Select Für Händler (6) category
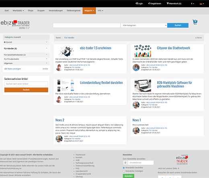 (x=26, y=49)
